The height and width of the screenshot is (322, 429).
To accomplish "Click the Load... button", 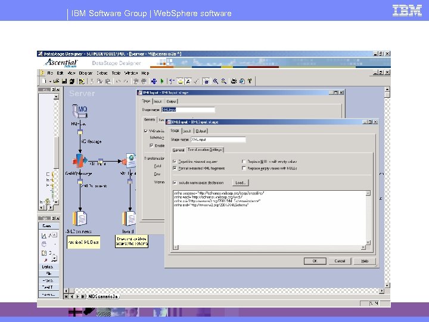I will coord(241,182).
